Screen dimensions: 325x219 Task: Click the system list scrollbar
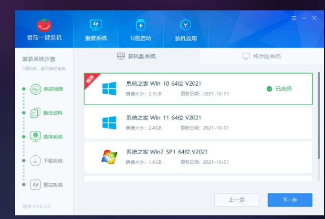point(319,116)
